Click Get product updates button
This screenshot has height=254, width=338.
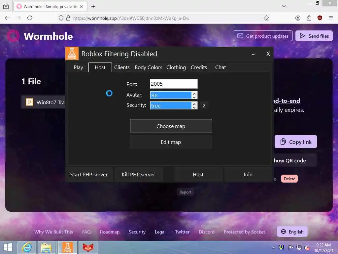(262, 36)
